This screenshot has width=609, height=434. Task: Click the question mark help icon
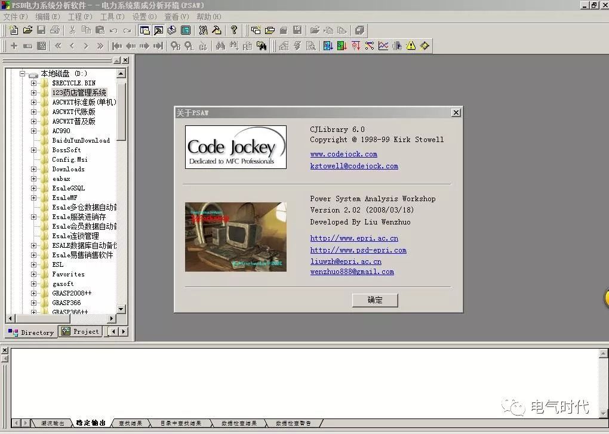click(233, 30)
